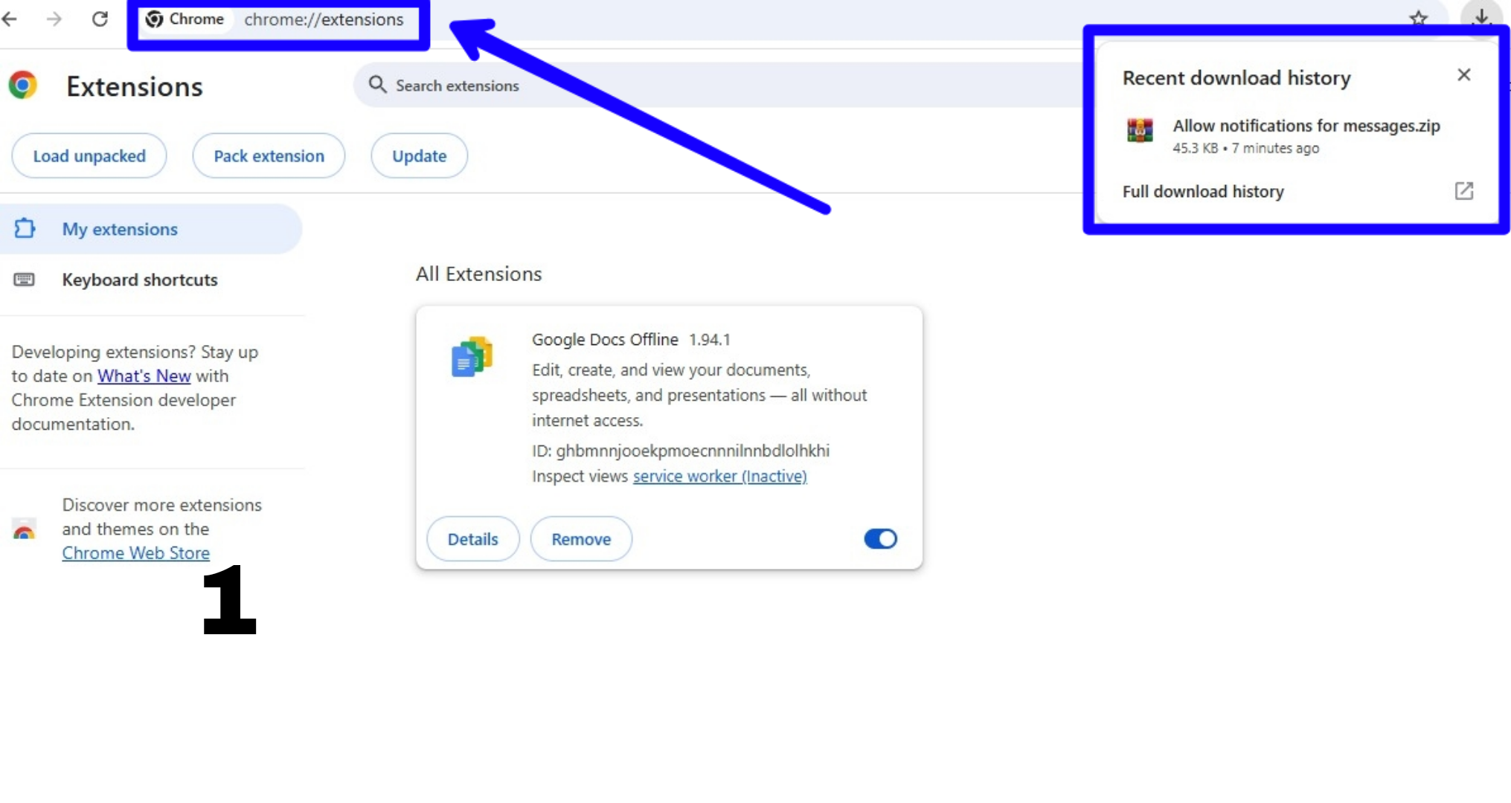Image resolution: width=1511 pixels, height=803 pixels.
Task: Click the Pack extension button
Action: click(x=269, y=156)
